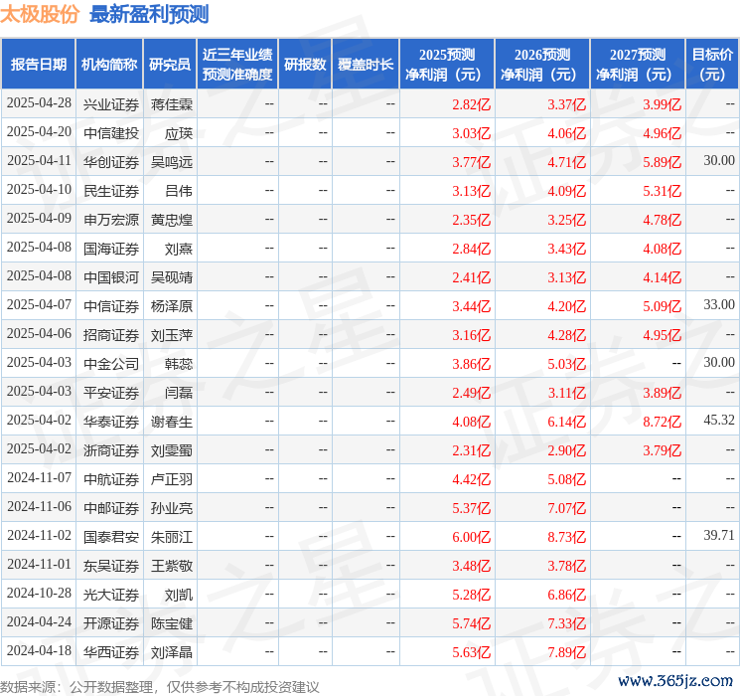Click the 8.72亿 profit value
Viewport: 740px width, 696px height.
coord(663,422)
